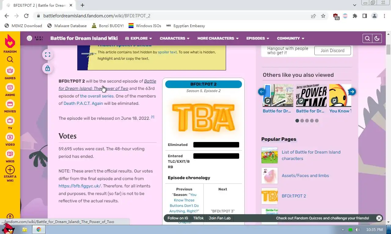Open the tab search dropdown arrow

point(355,5)
